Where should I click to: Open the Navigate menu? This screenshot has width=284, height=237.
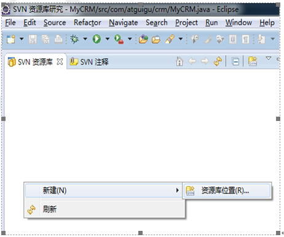pos(124,23)
